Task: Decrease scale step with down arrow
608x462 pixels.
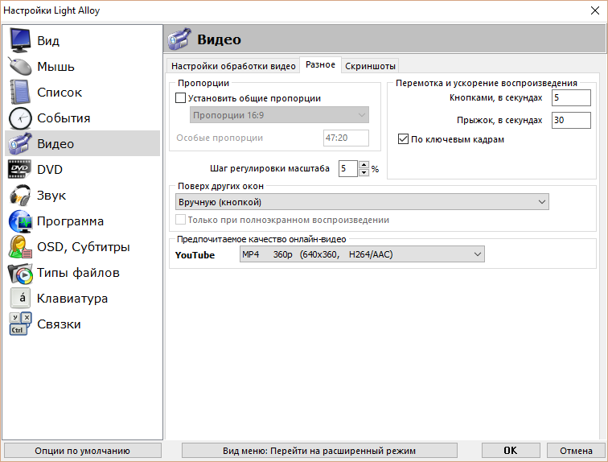Action: point(364,172)
